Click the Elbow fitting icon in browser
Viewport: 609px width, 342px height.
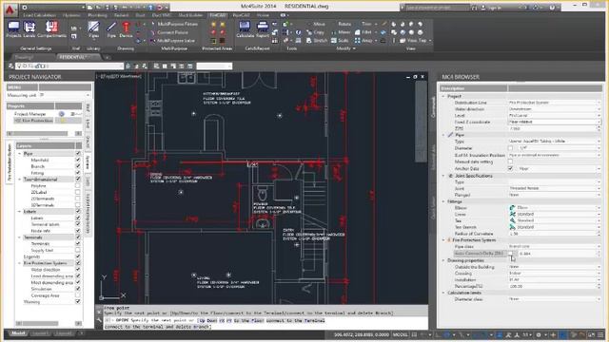click(513, 208)
